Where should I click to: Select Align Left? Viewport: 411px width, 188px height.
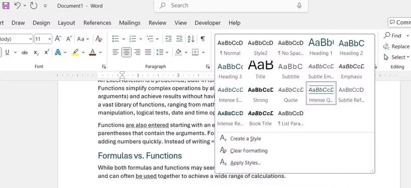point(116,52)
